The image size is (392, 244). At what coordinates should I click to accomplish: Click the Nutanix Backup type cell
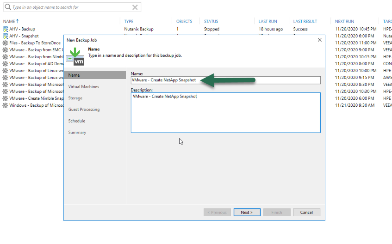coord(139,29)
